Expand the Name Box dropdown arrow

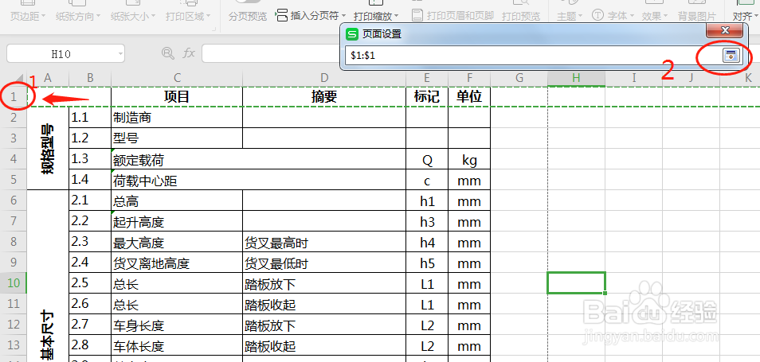coord(120,54)
